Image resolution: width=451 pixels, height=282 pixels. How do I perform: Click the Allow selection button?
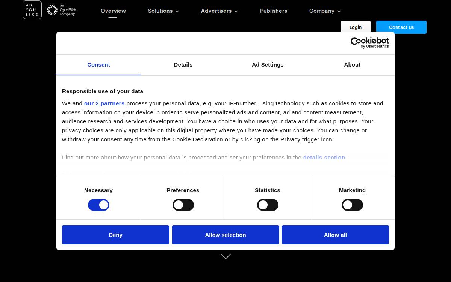(225, 235)
